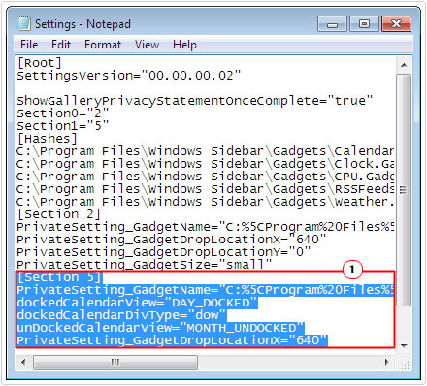Click the ShowGalleryPrivacyStatementOnceComplete line

point(195,101)
